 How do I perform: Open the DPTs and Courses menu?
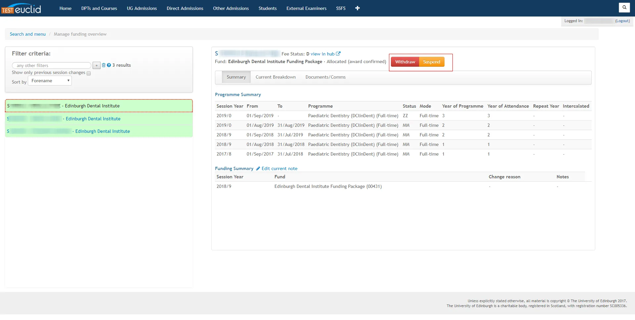(x=99, y=8)
